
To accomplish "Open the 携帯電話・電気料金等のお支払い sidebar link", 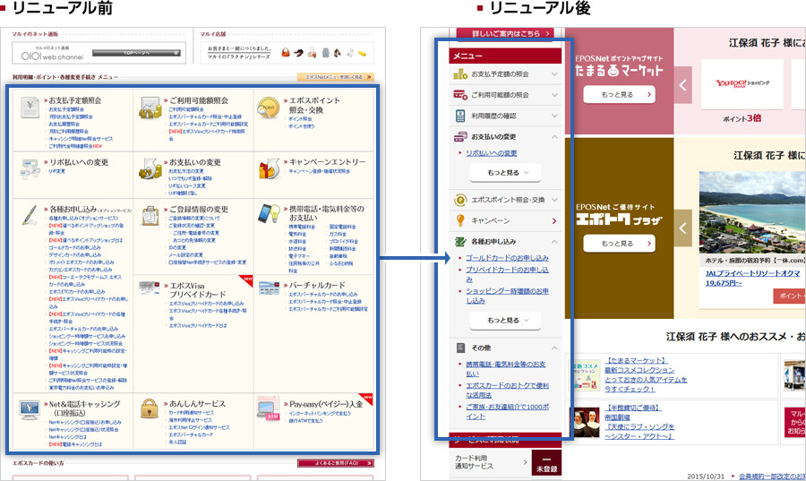I will (506, 369).
